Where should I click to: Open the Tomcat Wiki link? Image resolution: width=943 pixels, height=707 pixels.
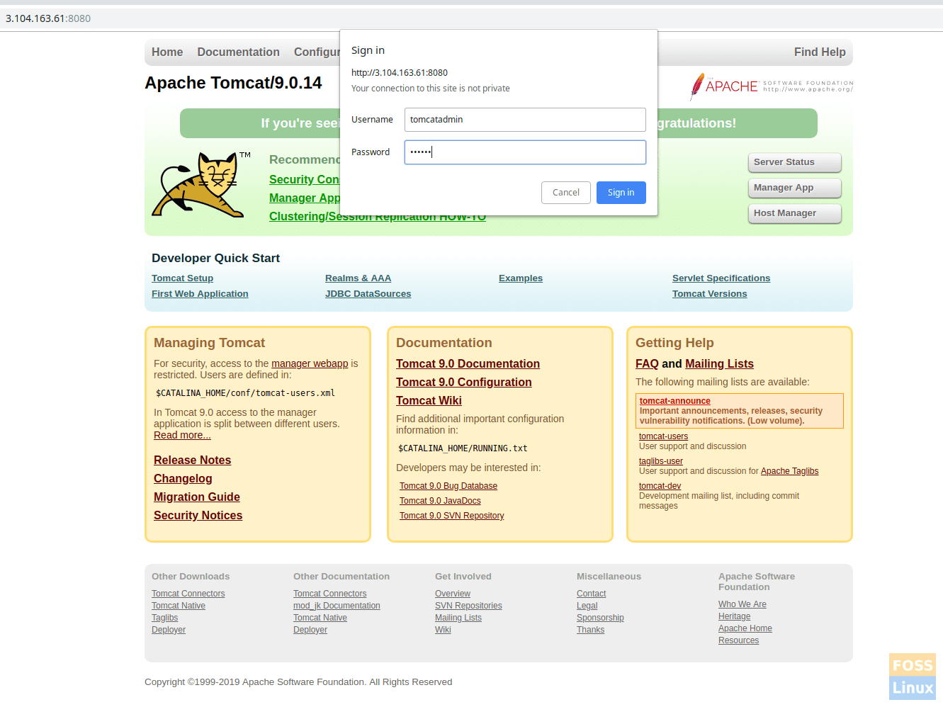[x=429, y=401]
